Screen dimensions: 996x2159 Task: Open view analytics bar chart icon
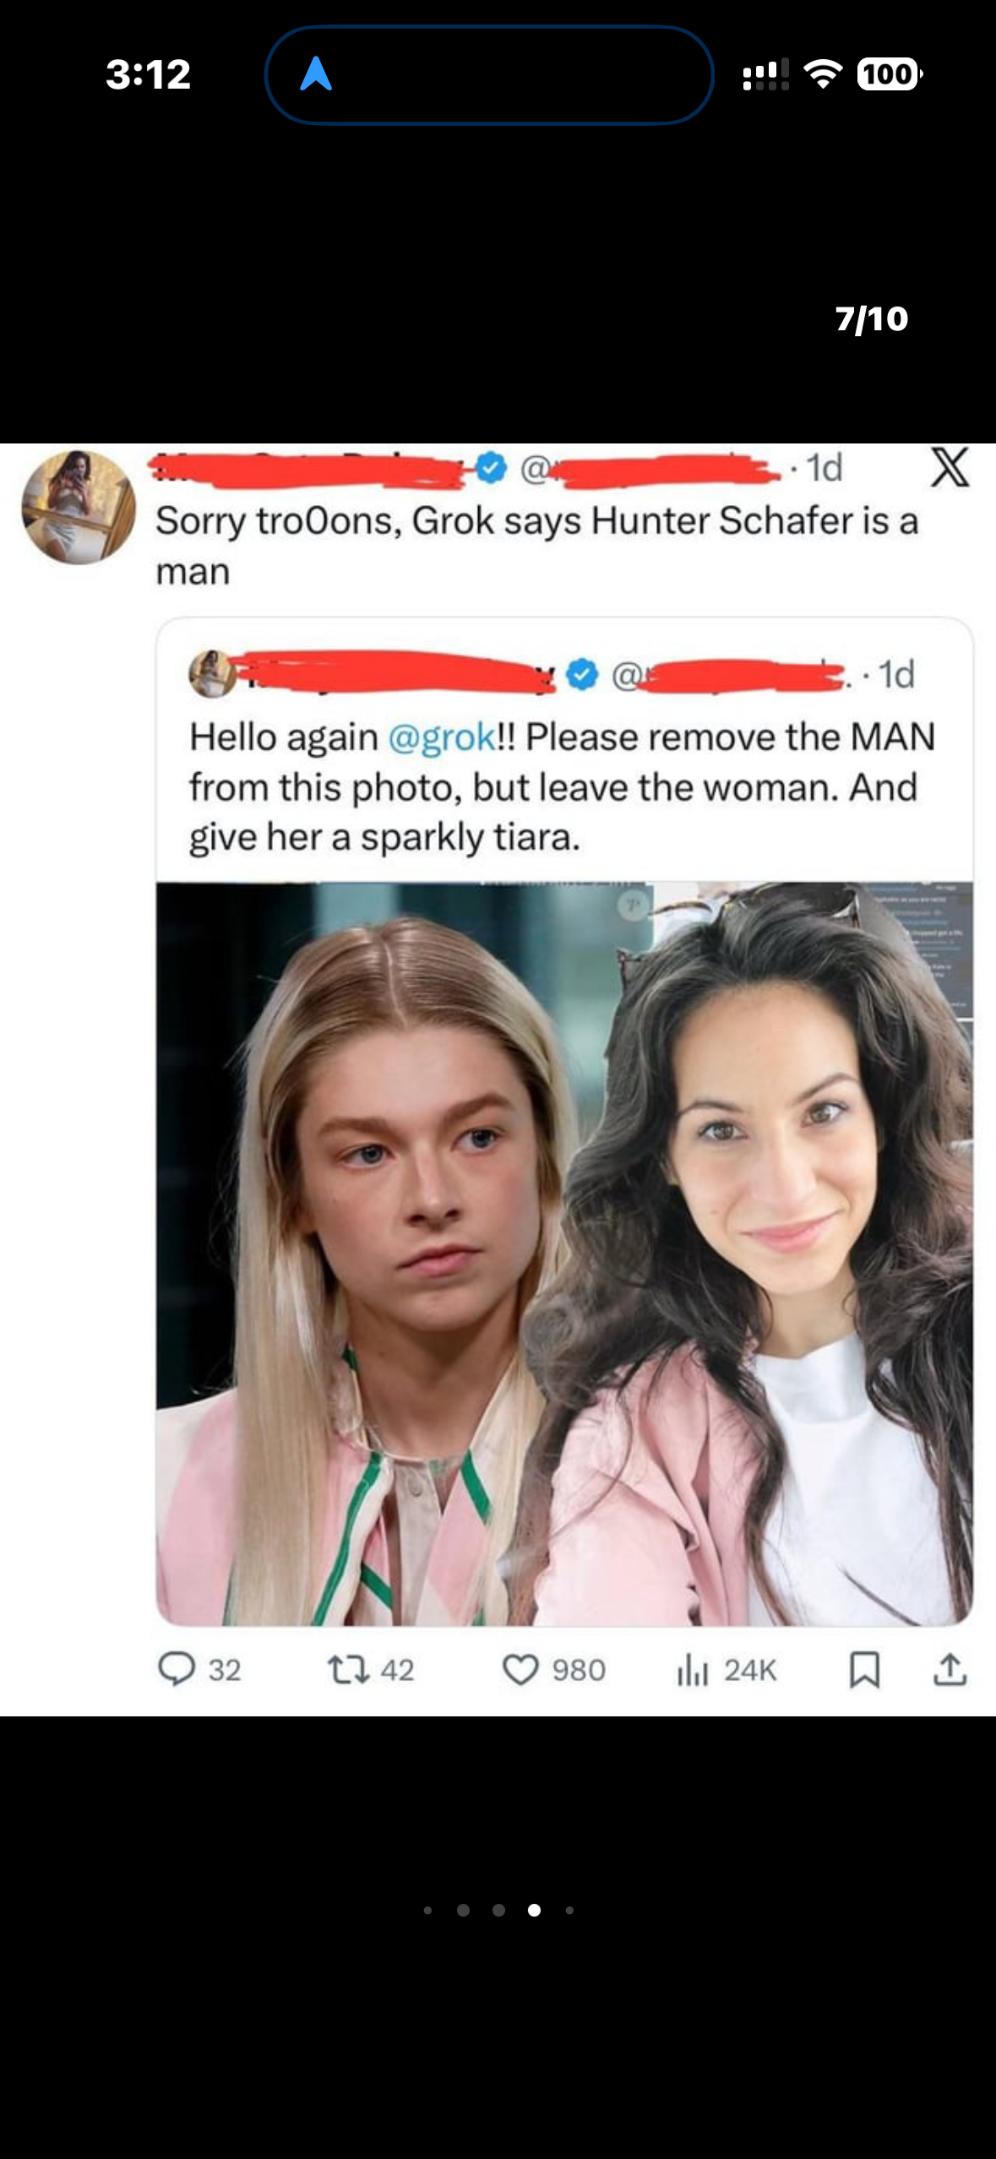pyautogui.click(x=692, y=1670)
